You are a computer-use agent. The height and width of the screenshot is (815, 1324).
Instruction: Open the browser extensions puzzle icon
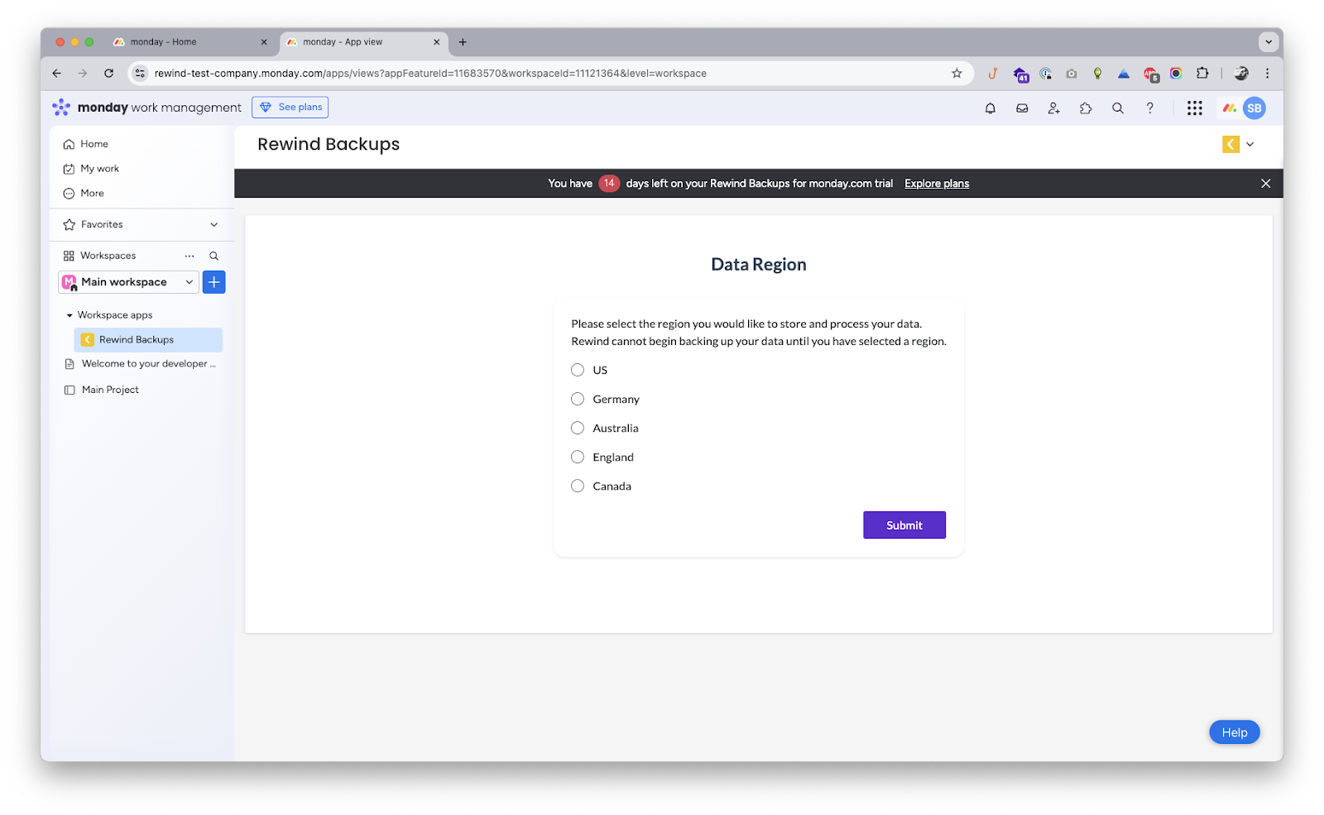1202,74
